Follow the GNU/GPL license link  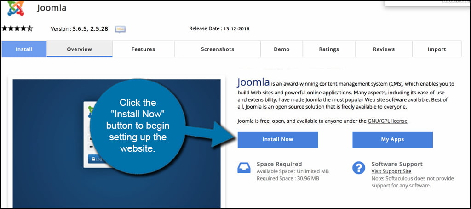[x=387, y=121]
